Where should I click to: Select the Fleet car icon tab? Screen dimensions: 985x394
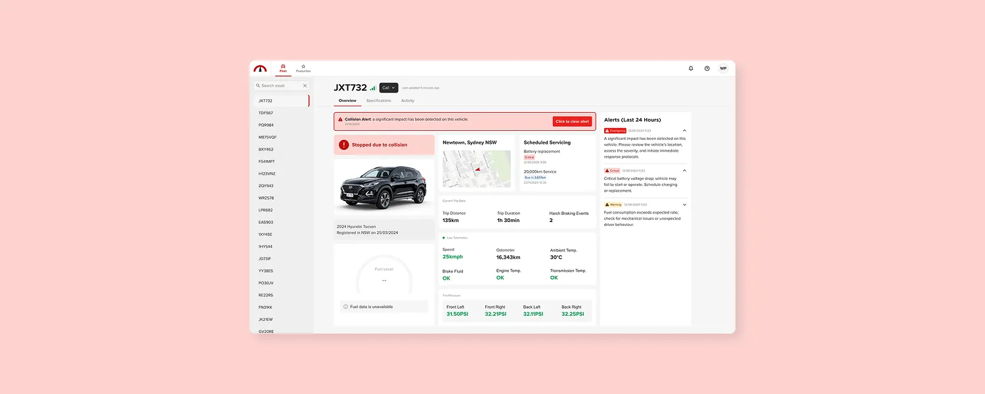point(283,68)
